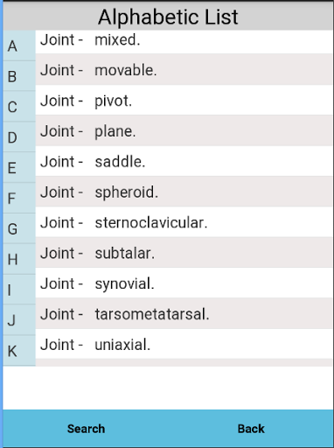Go to letter K in index
The width and height of the screenshot is (334, 448).
pos(19,351)
